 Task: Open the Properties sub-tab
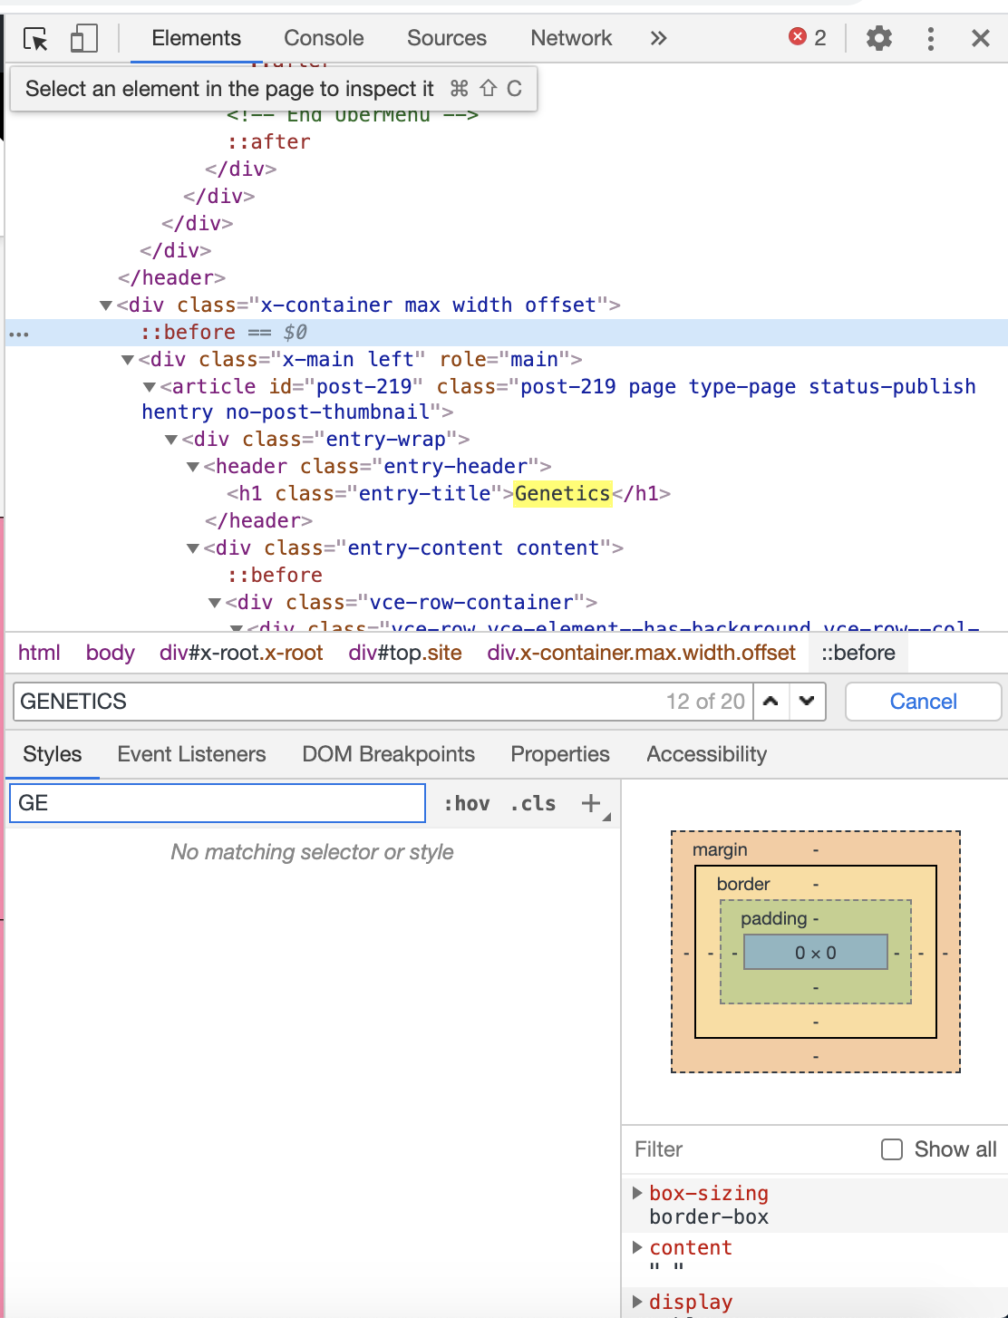560,754
